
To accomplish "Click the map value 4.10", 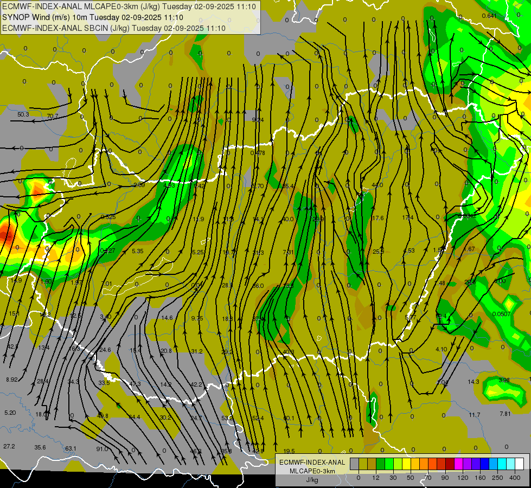I will point(442,349).
